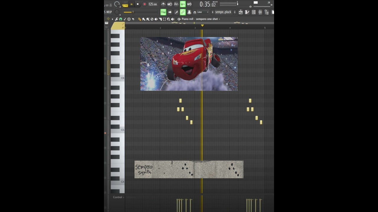
Task: Toggle loop recording icon
Action: point(189,4)
